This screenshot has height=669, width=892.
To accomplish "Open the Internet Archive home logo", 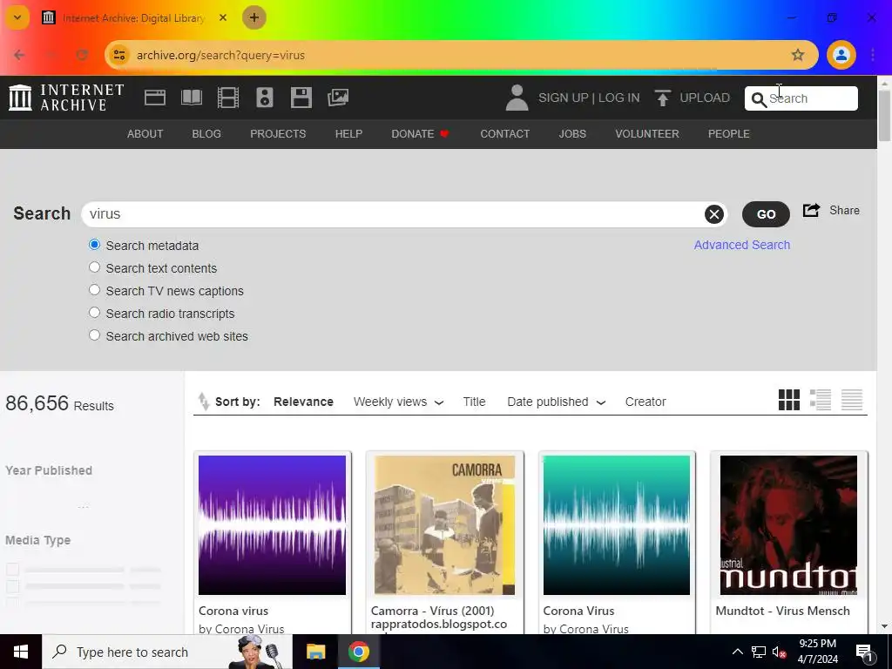I will click(66, 98).
